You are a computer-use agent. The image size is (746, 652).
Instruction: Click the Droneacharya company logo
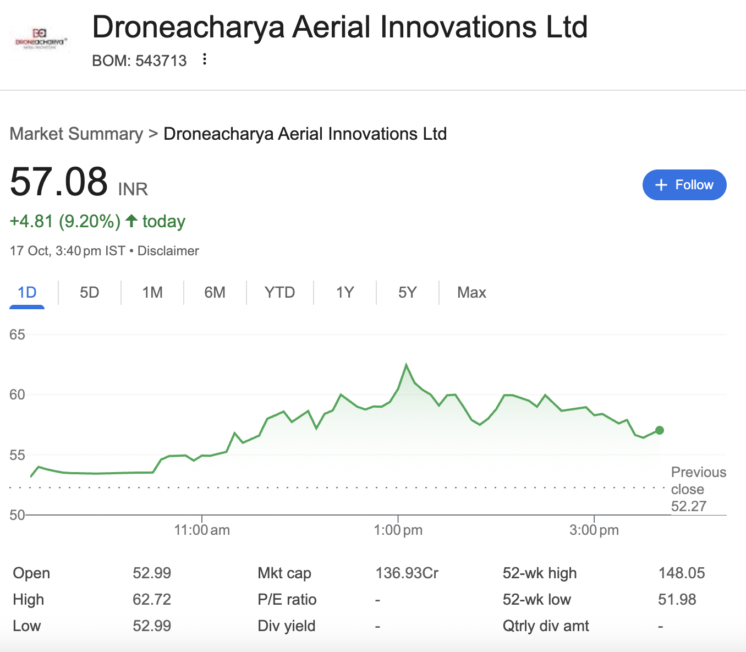click(x=40, y=39)
